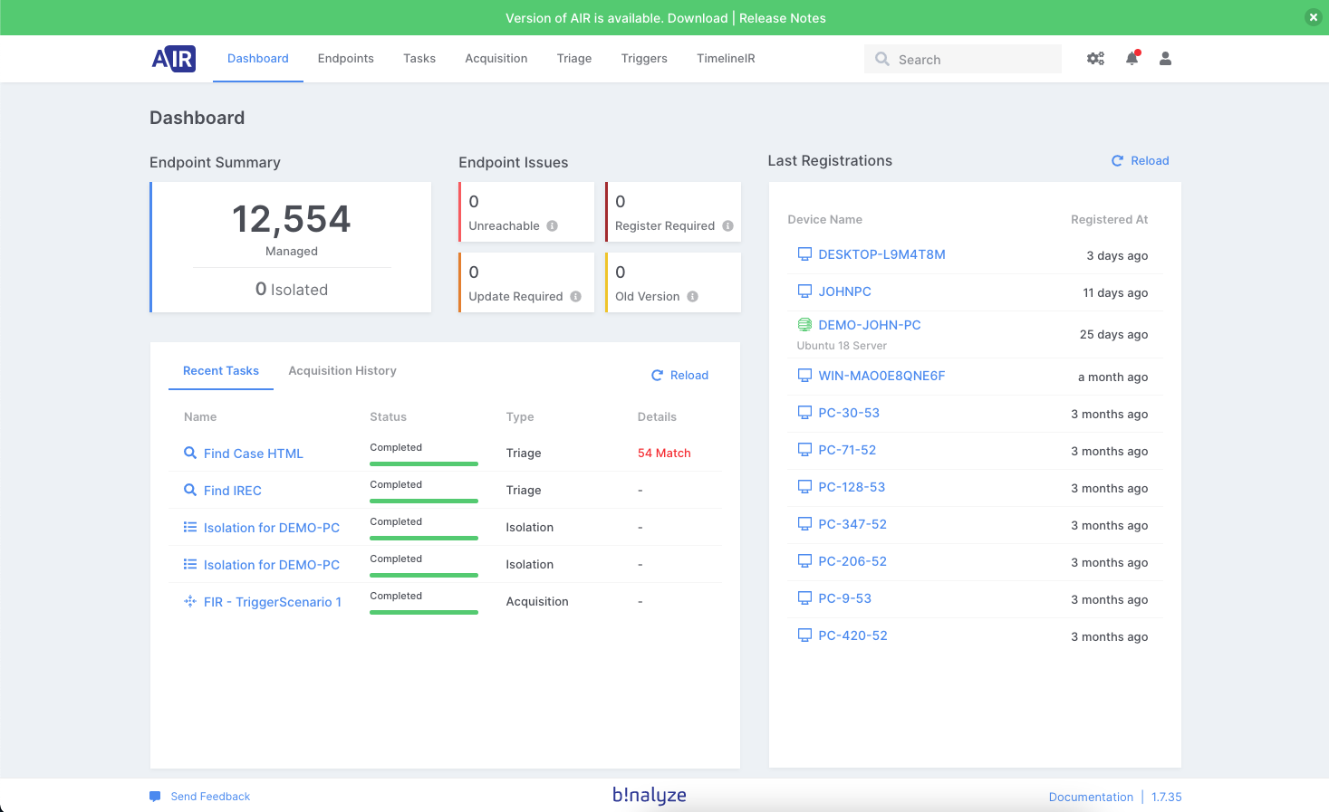1329x812 pixels.
Task: Open the 54 Match triage details
Action: coord(664,453)
